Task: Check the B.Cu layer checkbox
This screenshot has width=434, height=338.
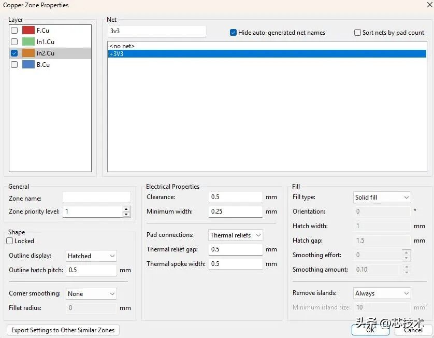Action: [x=14, y=65]
